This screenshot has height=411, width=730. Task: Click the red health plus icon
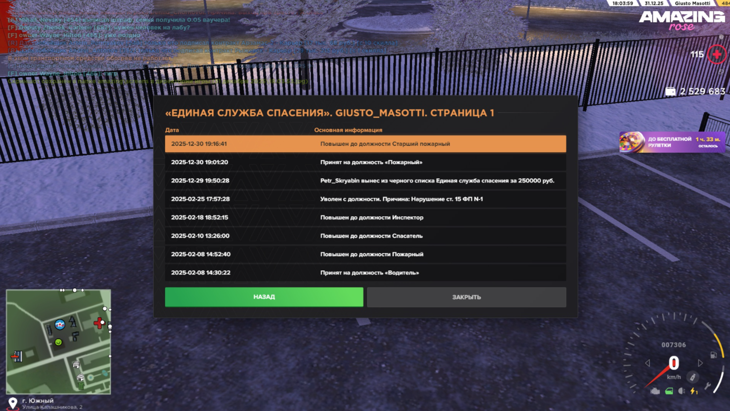pyautogui.click(x=717, y=55)
